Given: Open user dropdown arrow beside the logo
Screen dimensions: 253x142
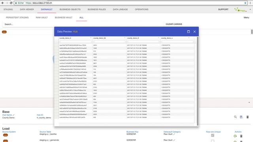Looking at the screenshot, I should click(x=250, y=9).
